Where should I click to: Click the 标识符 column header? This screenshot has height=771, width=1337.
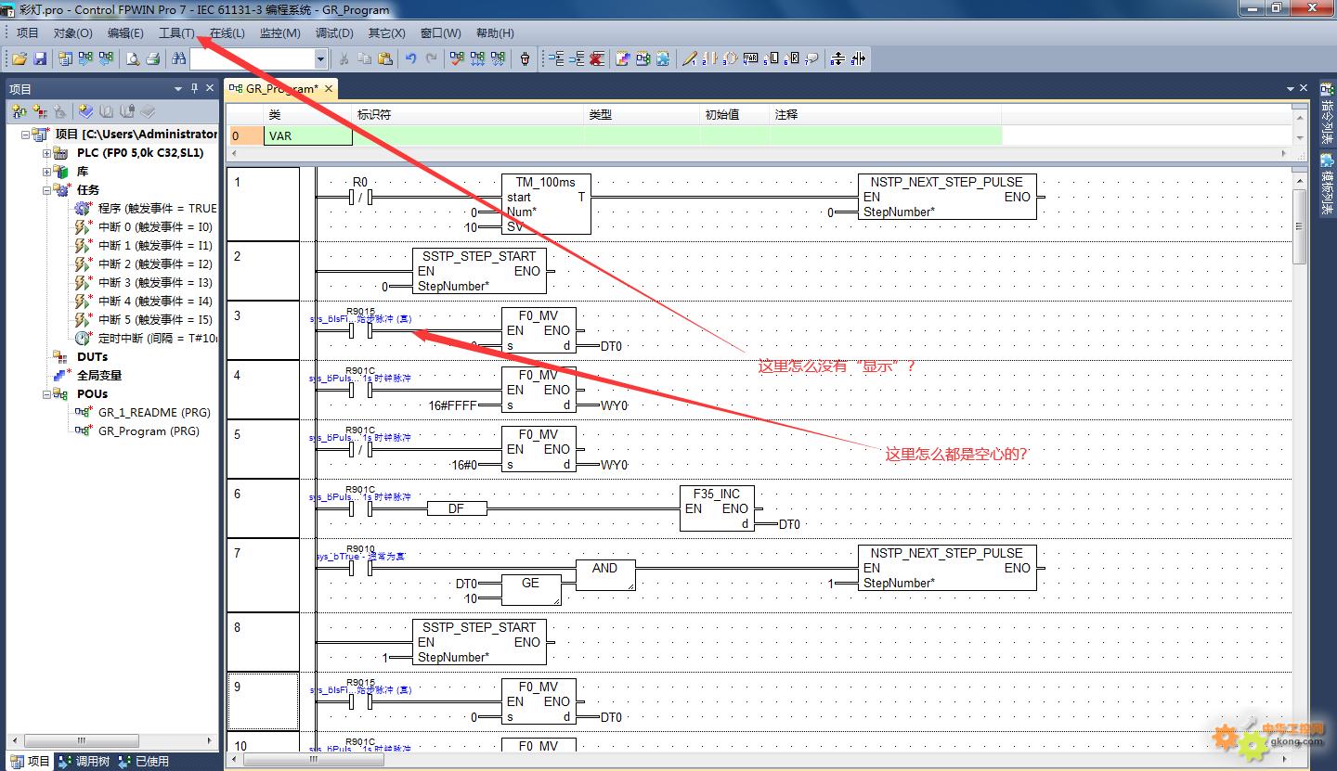(x=373, y=114)
